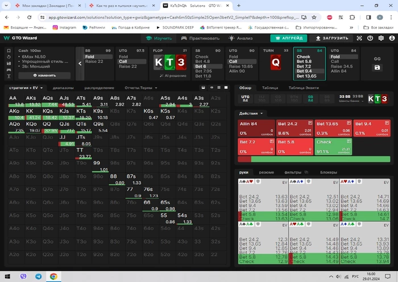This screenshot has height=282, width=398.
Task: Click the GG save spot icon
Action: pos(377,68)
